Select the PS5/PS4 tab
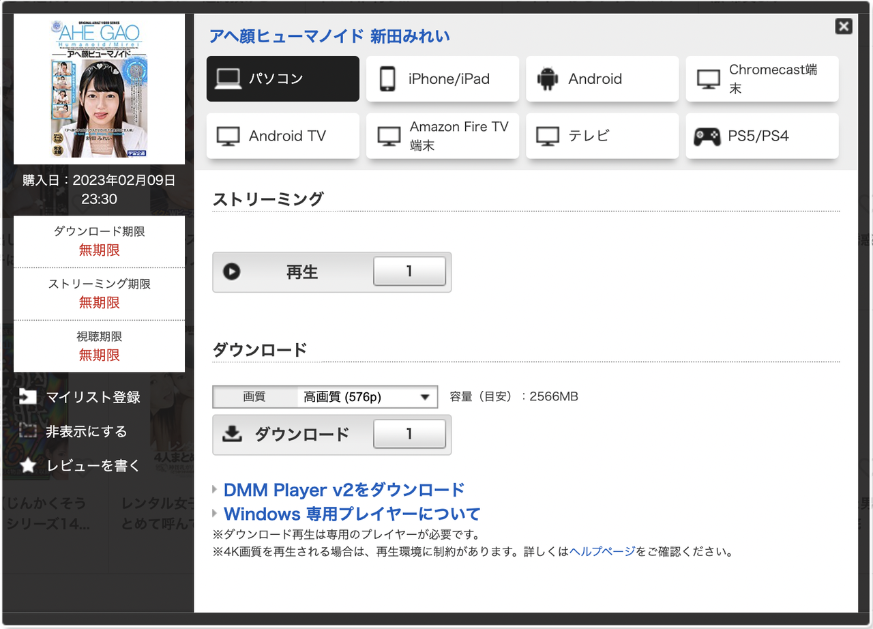 point(762,136)
